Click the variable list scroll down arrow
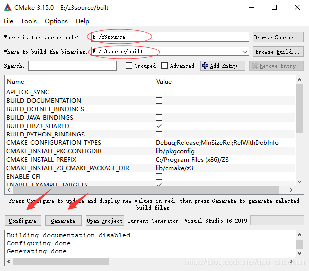Image resolution: width=309 pixels, height=271 pixels. pyautogui.click(x=300, y=182)
